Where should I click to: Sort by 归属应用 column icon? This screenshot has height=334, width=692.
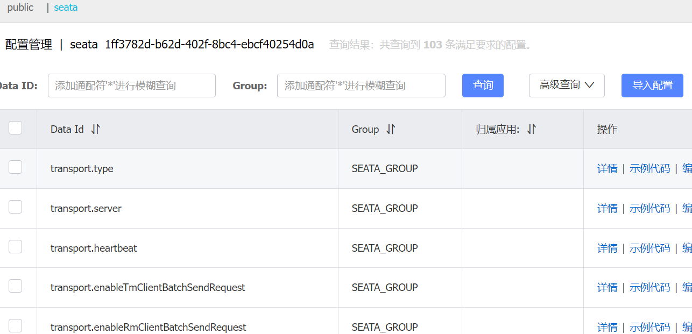coord(531,129)
